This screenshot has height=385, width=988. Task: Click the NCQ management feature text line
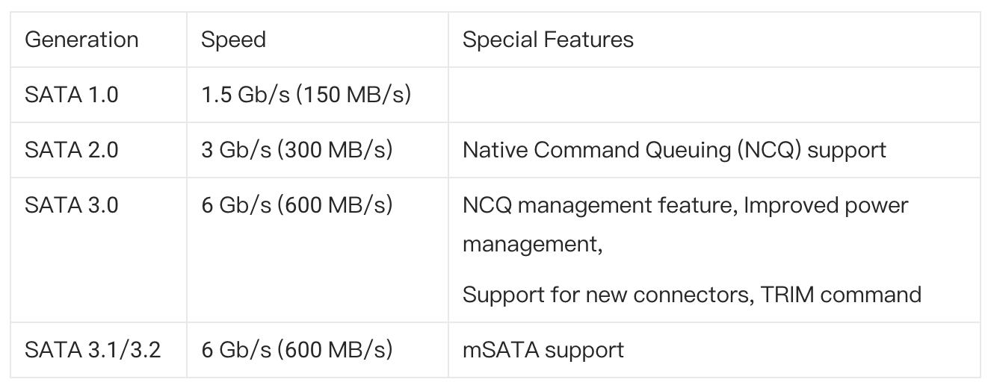click(x=685, y=205)
